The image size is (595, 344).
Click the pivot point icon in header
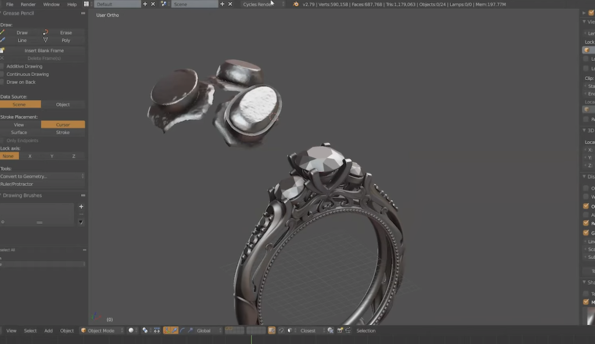pyautogui.click(x=145, y=330)
